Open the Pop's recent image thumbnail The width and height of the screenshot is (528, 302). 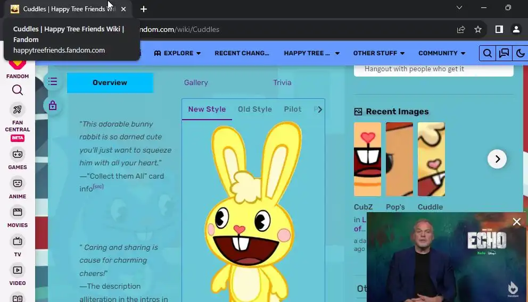(399, 159)
